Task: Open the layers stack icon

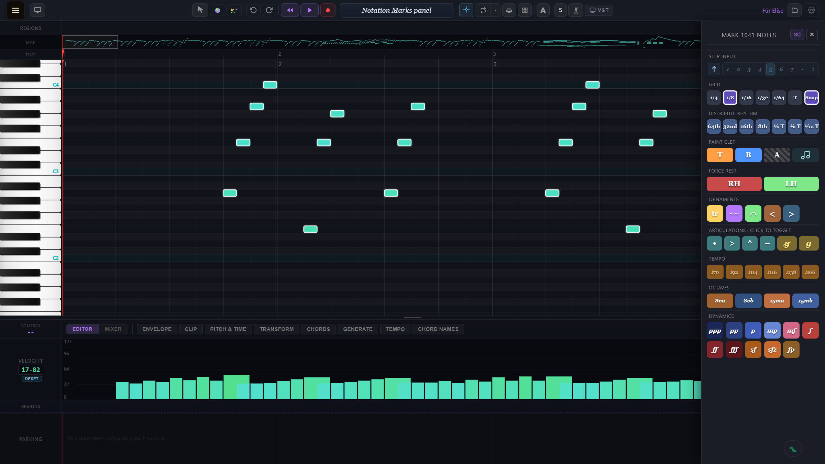Action: click(509, 10)
